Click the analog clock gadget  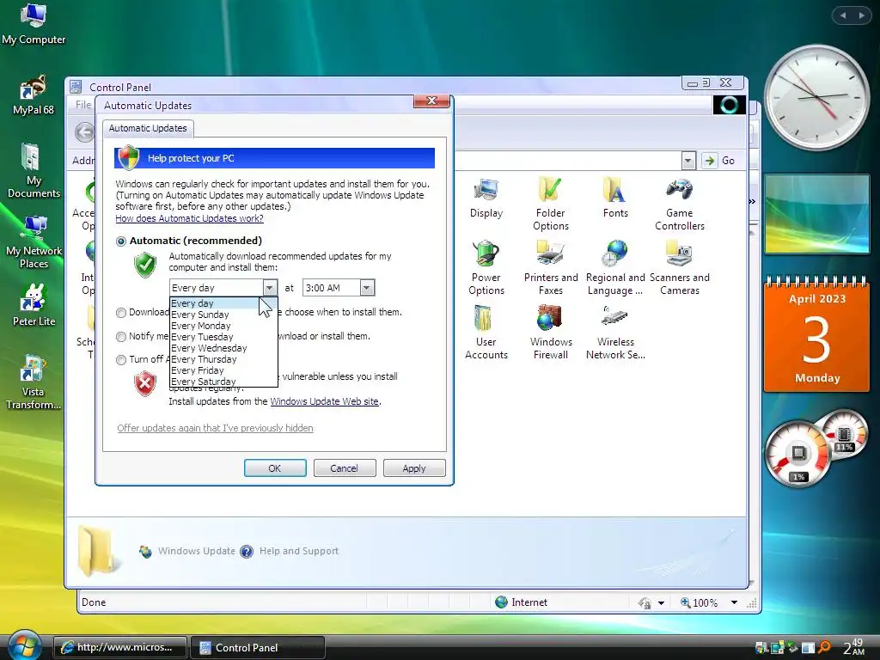tap(816, 98)
